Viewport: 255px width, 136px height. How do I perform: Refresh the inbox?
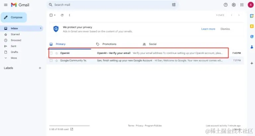(62, 15)
